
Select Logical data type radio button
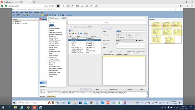(127, 35)
